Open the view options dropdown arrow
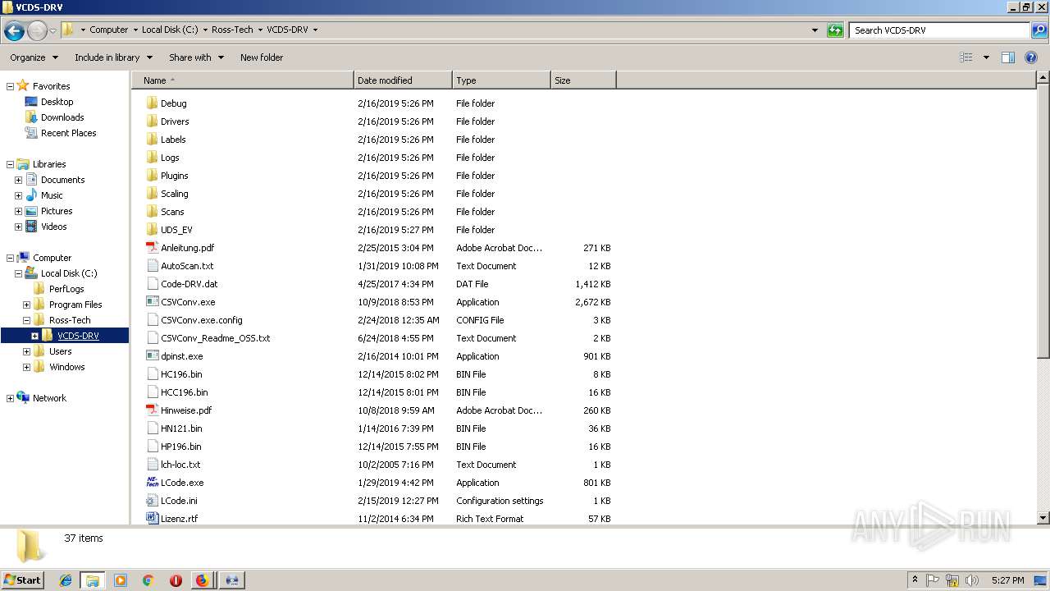Viewport: 1050px width, 591px height. 986,57
